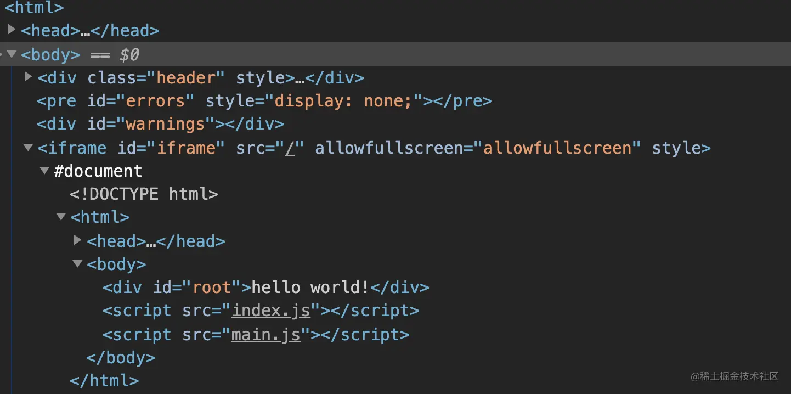Click the "iframe" id attribute value

pyautogui.click(x=186, y=148)
